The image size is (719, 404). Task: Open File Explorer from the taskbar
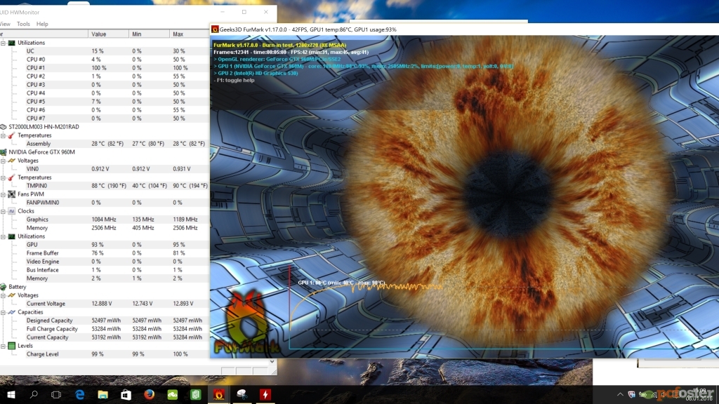tap(103, 394)
